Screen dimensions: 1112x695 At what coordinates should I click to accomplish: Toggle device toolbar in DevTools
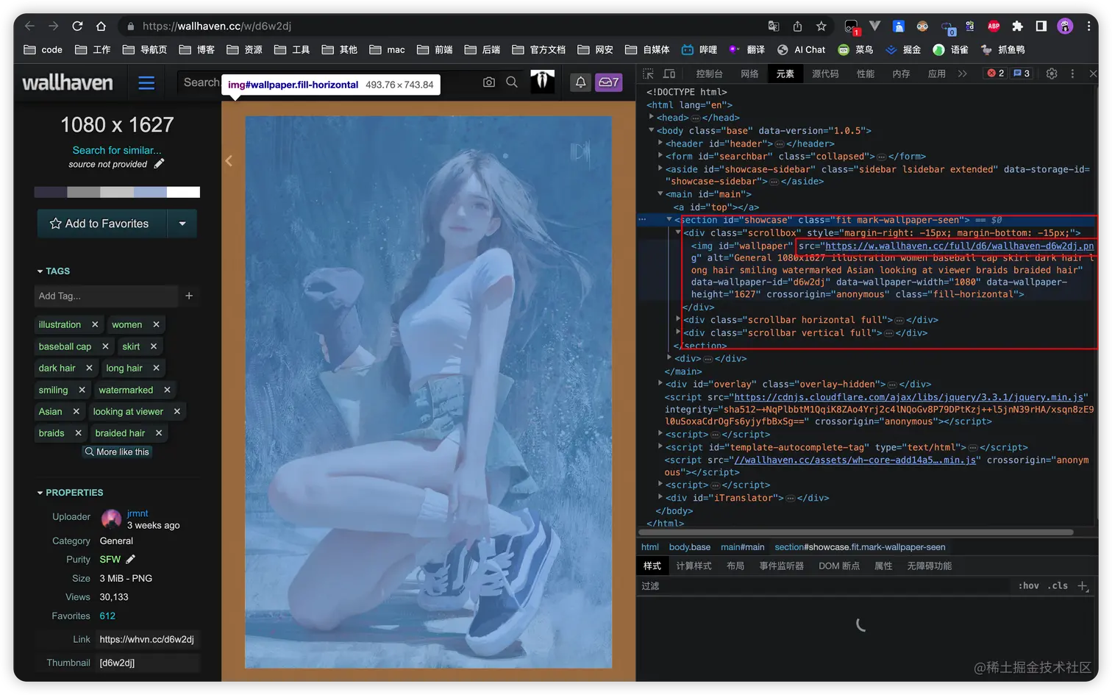click(669, 74)
